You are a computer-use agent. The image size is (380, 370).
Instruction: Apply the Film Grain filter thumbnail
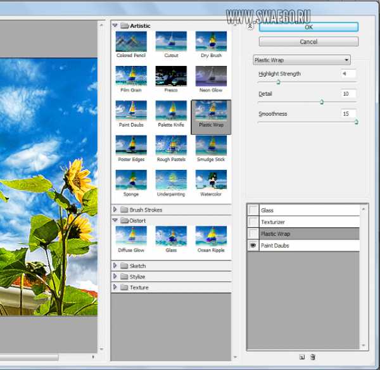[x=131, y=76]
